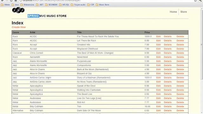Viewport: 203px width, 114px height.
Task: Click the Price column header
Action: pos(147,32)
